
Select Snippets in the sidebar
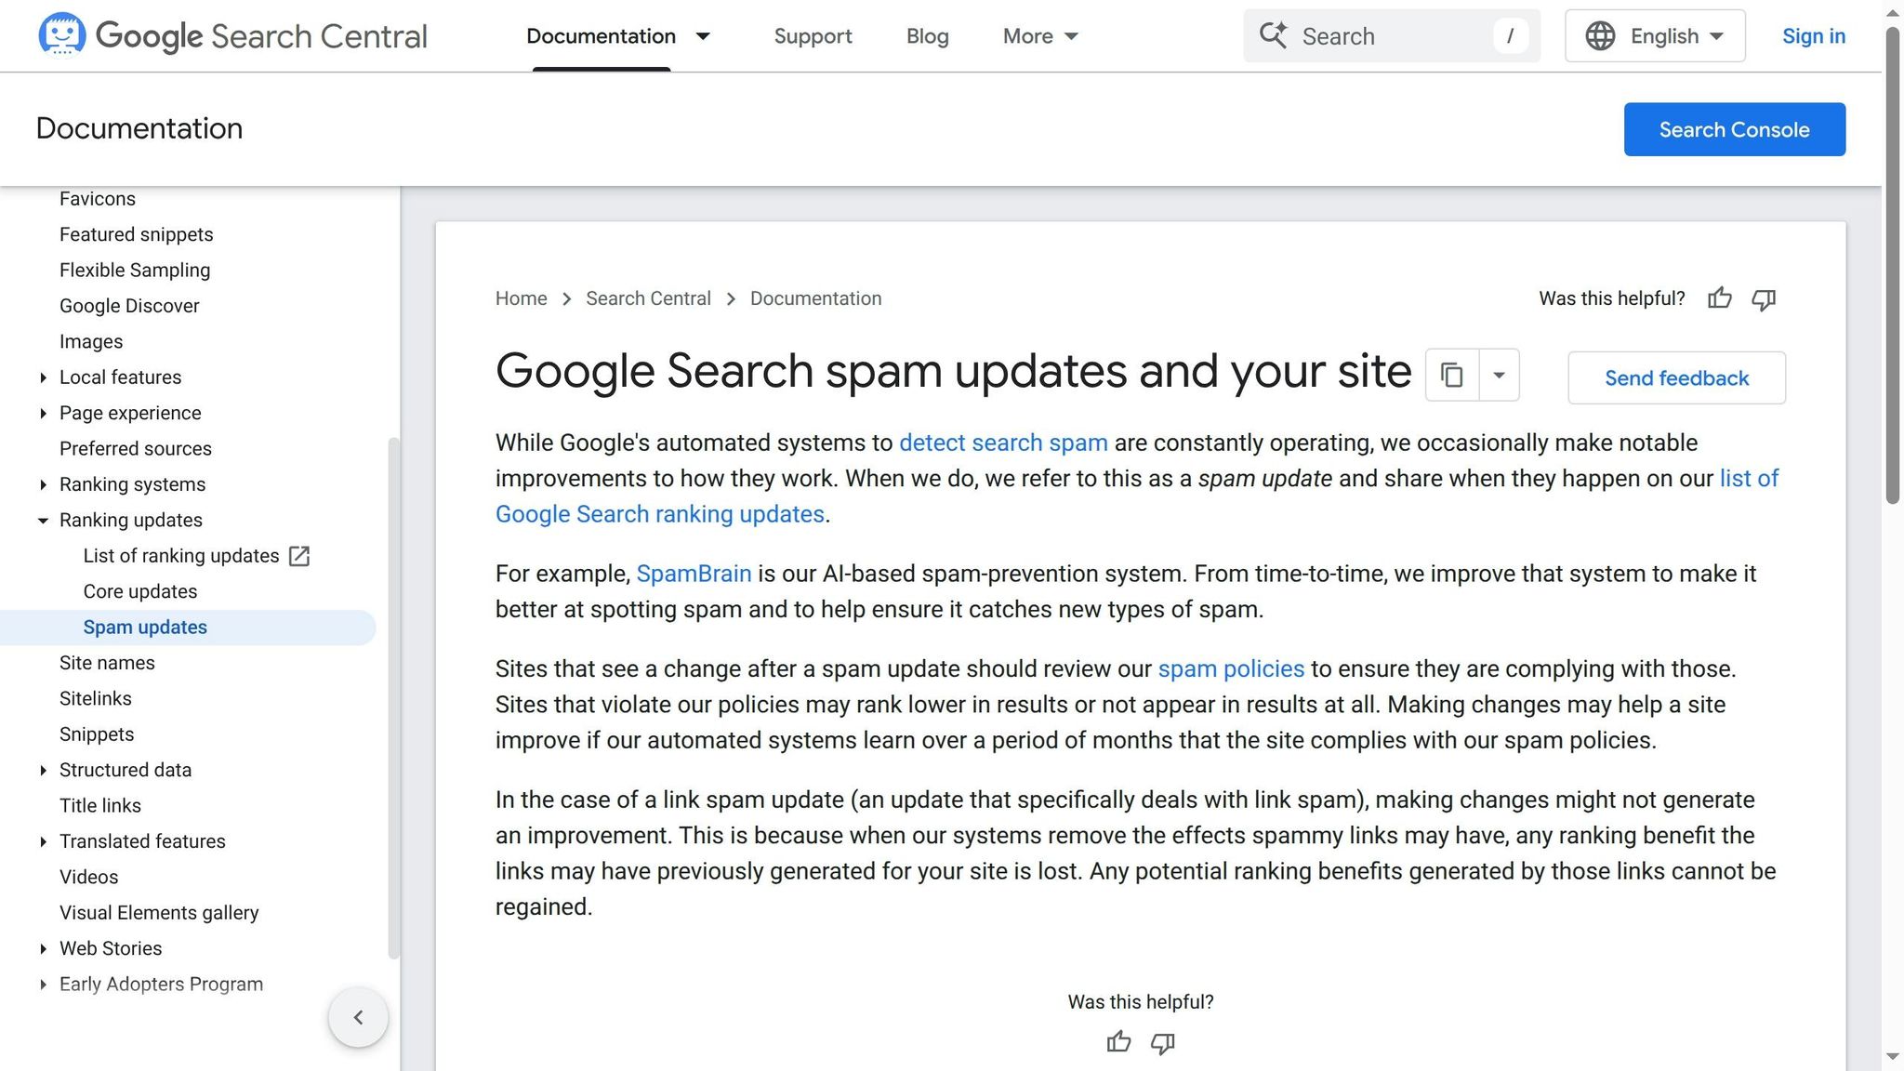pos(97,734)
